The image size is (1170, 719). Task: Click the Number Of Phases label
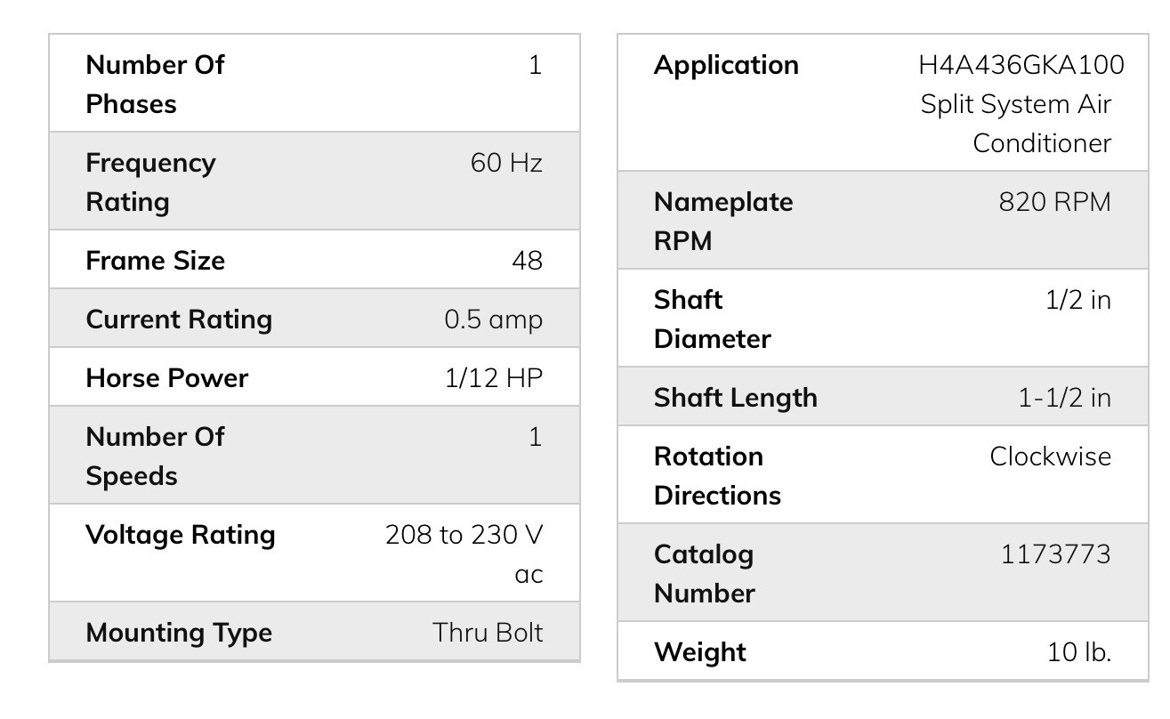click(x=155, y=85)
